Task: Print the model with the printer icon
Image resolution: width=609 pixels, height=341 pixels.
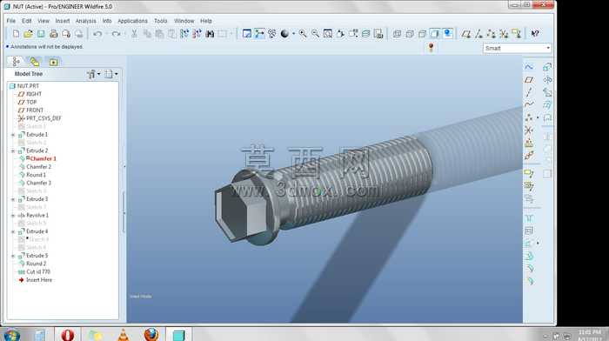Action: (54, 34)
